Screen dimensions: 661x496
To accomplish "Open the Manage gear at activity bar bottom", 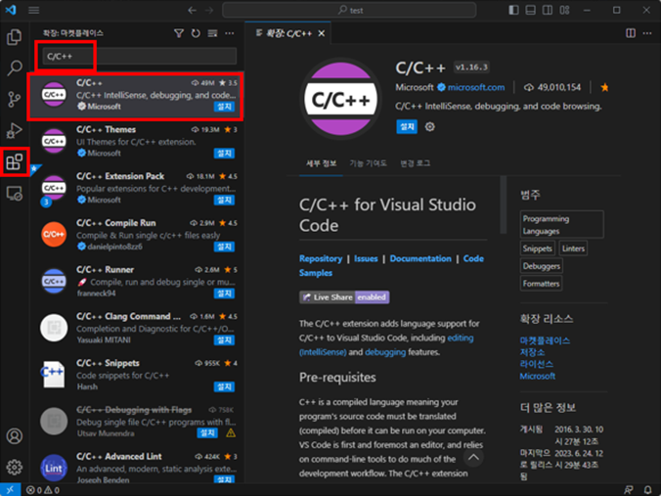I will click(15, 467).
